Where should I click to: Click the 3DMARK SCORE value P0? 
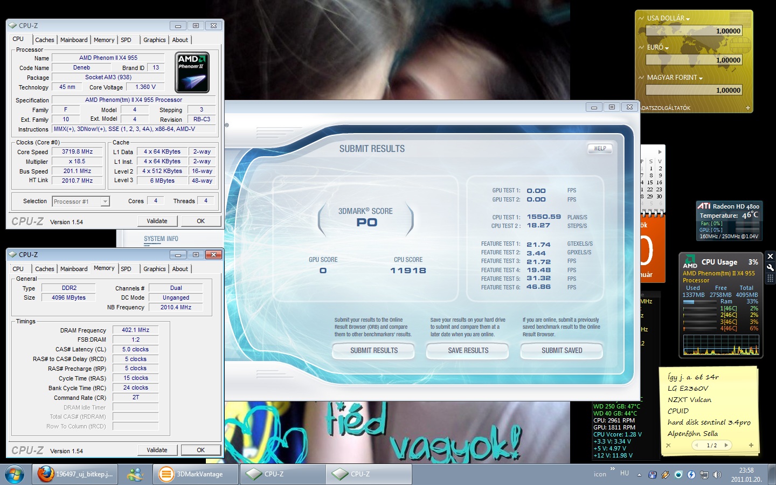point(367,223)
